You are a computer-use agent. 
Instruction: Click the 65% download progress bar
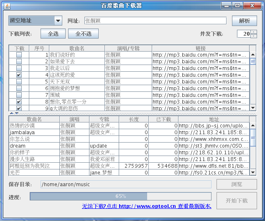[x=120, y=196]
